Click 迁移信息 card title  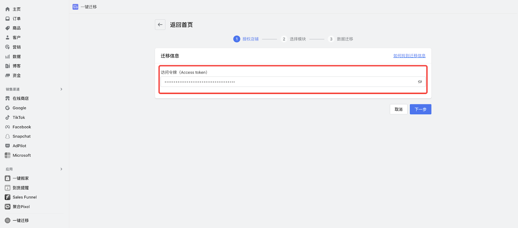(x=170, y=56)
